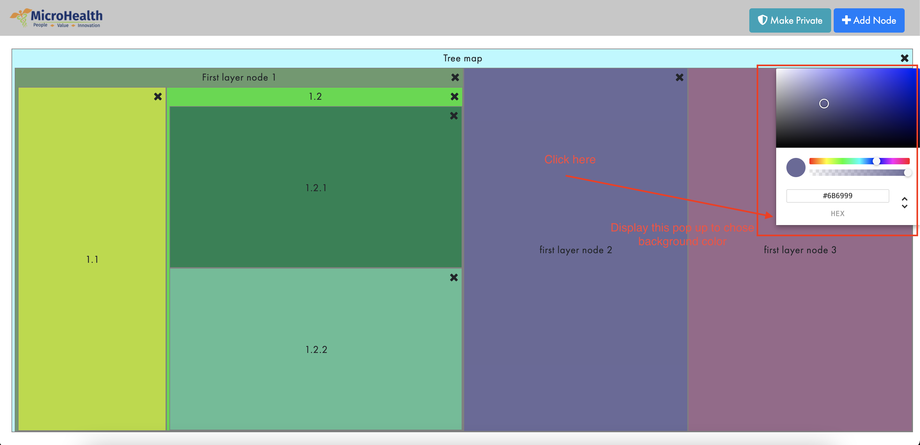Remove node 1.2.1 via its X icon
920x445 pixels.
tap(454, 116)
